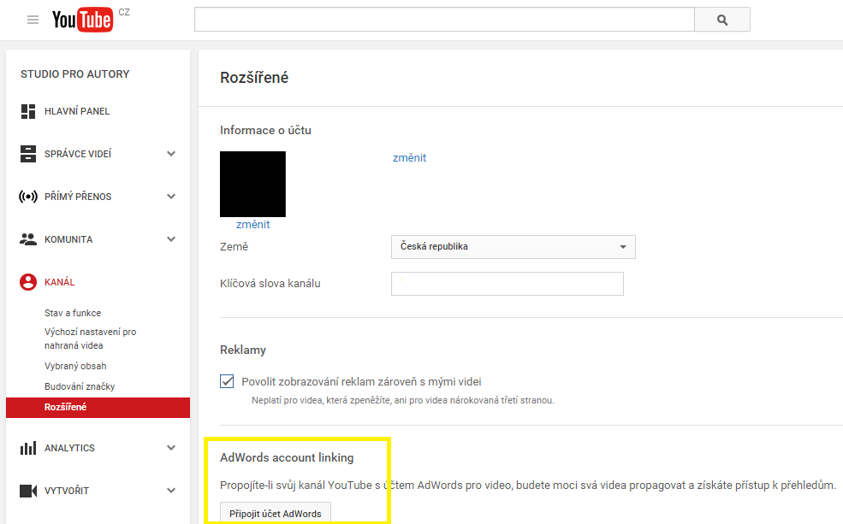Viewport: 843px width, 524px height.
Task: Select Budování značky submenu item
Action: [80, 386]
